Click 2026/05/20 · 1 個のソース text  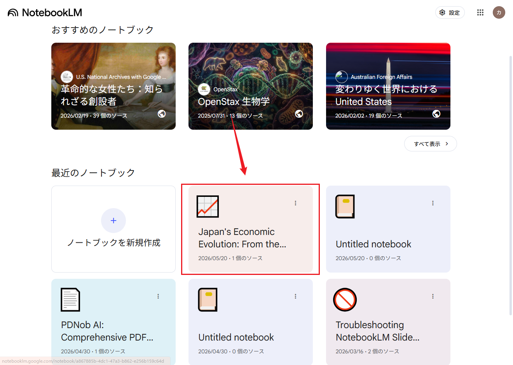point(230,258)
